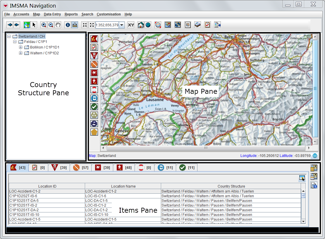Click the measure distance ruler icon
Screen dimensions: 325x239
tap(75, 25)
